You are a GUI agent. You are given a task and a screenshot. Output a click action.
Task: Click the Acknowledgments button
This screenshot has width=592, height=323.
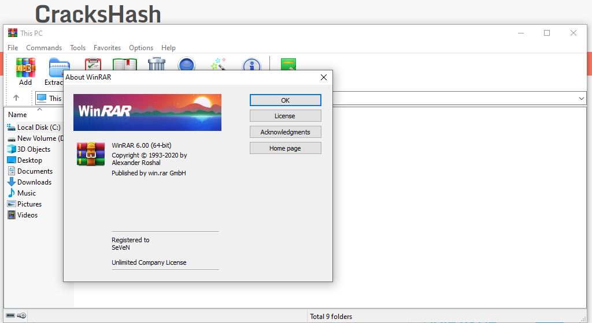click(286, 132)
